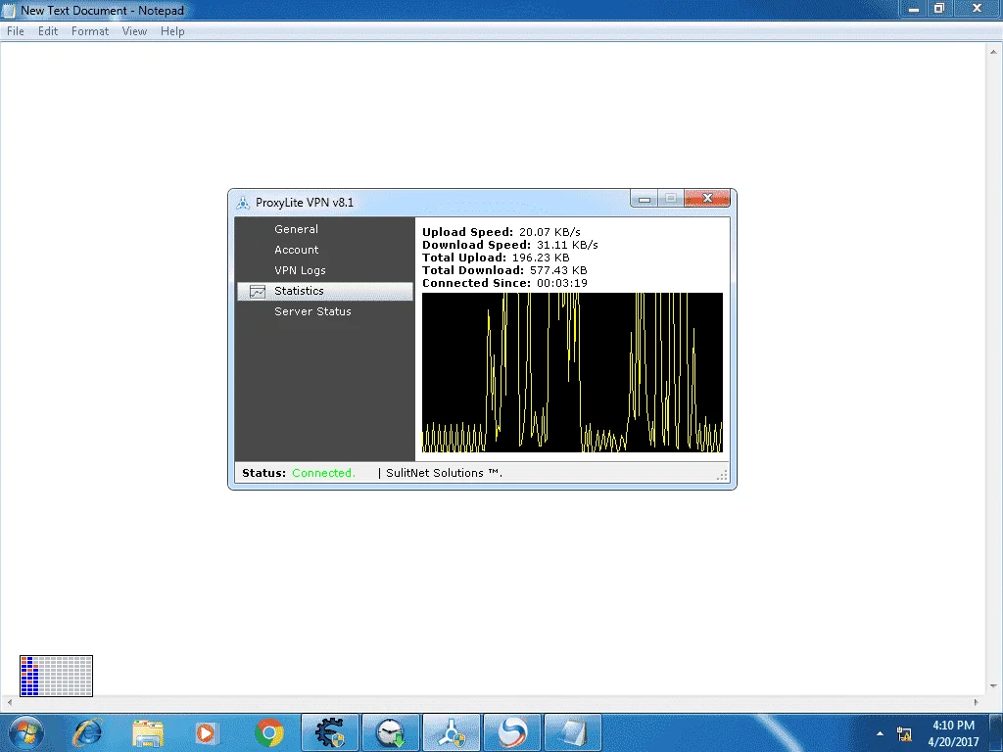1003x752 pixels.
Task: Switch to the VPN Logs section
Action: [x=300, y=270]
